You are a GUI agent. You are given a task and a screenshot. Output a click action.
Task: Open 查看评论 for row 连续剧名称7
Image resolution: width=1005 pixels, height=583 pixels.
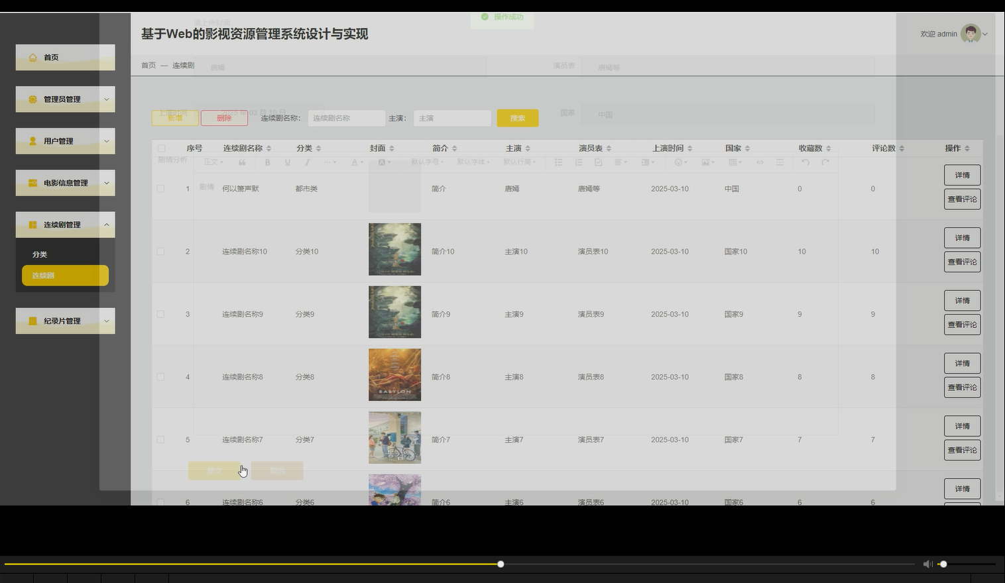click(x=962, y=450)
